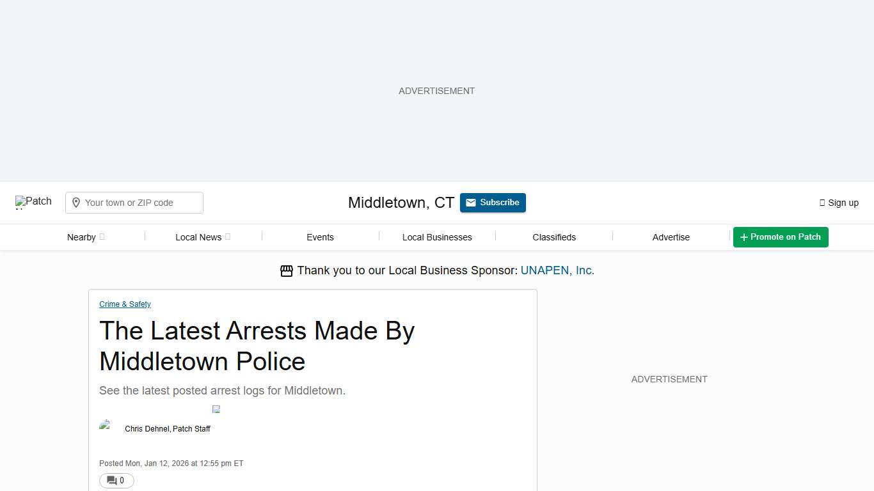Click the plus icon on Promote on Patch

pyautogui.click(x=743, y=237)
